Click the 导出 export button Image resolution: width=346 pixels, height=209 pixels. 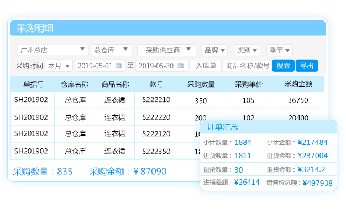(307, 66)
